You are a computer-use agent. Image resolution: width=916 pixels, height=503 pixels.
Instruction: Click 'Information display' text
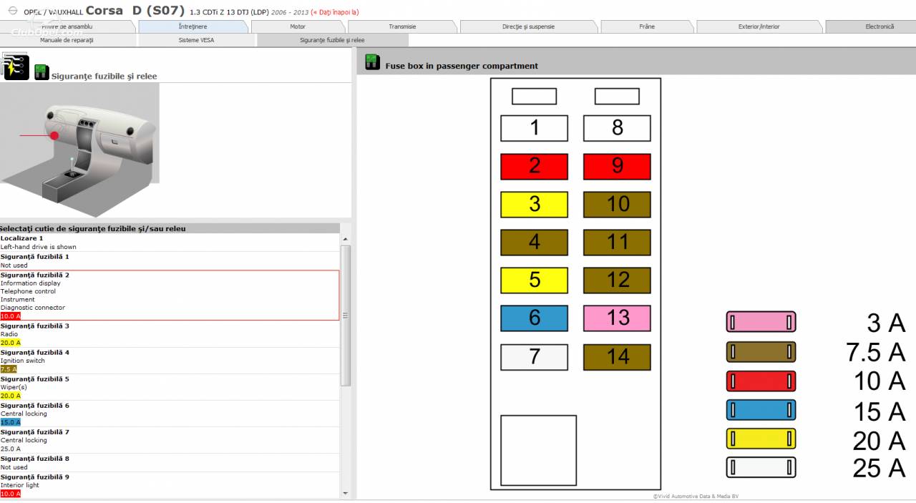pyautogui.click(x=30, y=283)
